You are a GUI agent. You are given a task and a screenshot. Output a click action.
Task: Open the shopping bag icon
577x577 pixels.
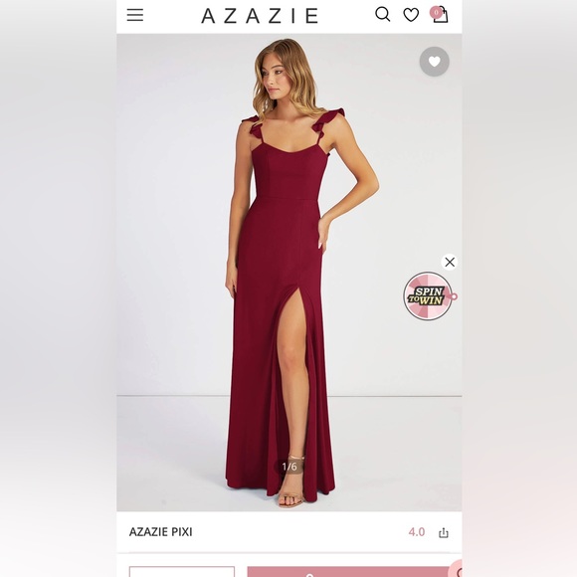(x=441, y=16)
